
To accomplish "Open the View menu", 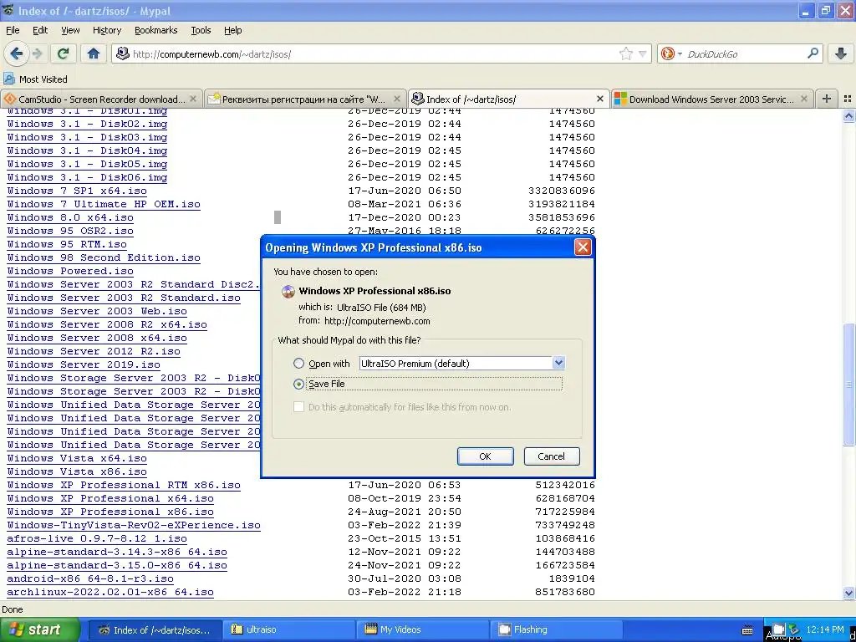I will [x=70, y=30].
